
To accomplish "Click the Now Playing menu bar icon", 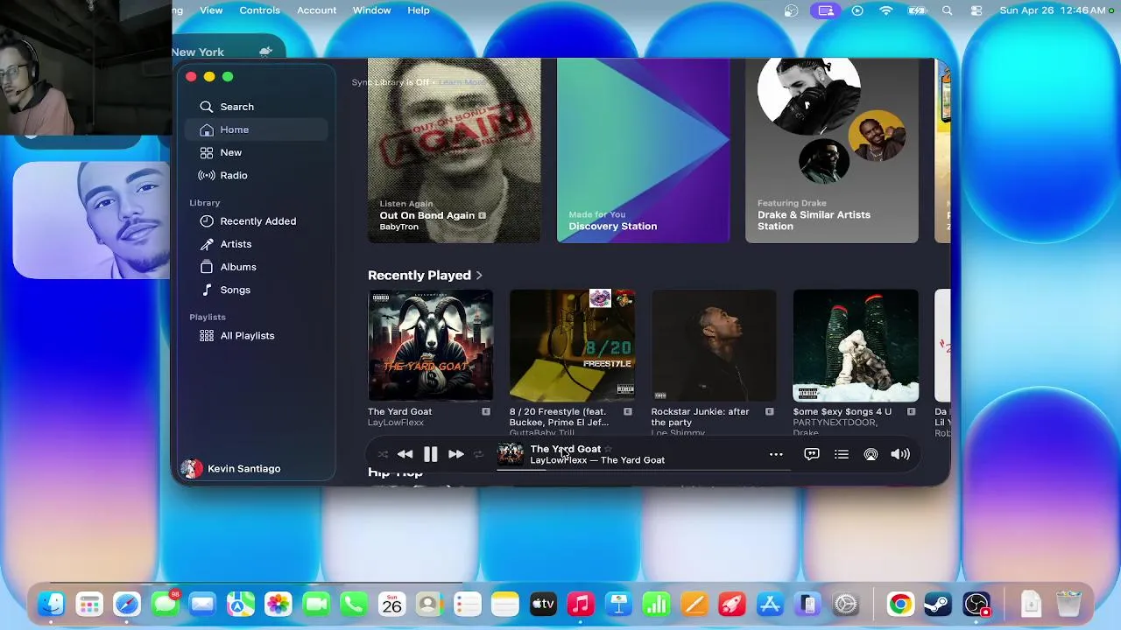I will click(x=857, y=10).
